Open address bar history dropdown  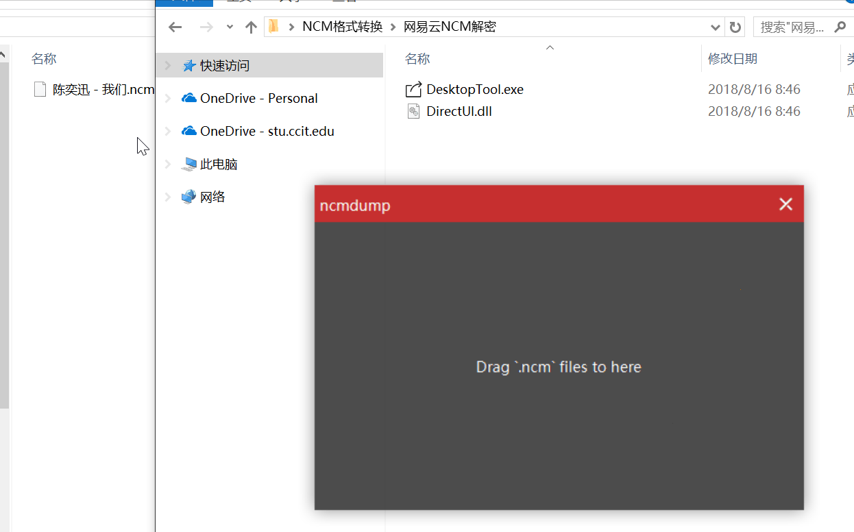pos(716,27)
